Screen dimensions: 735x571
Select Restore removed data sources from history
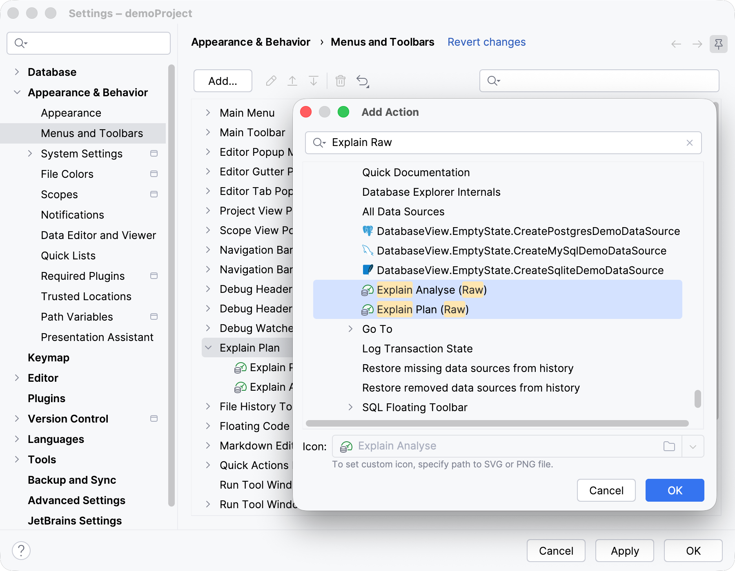coord(471,388)
